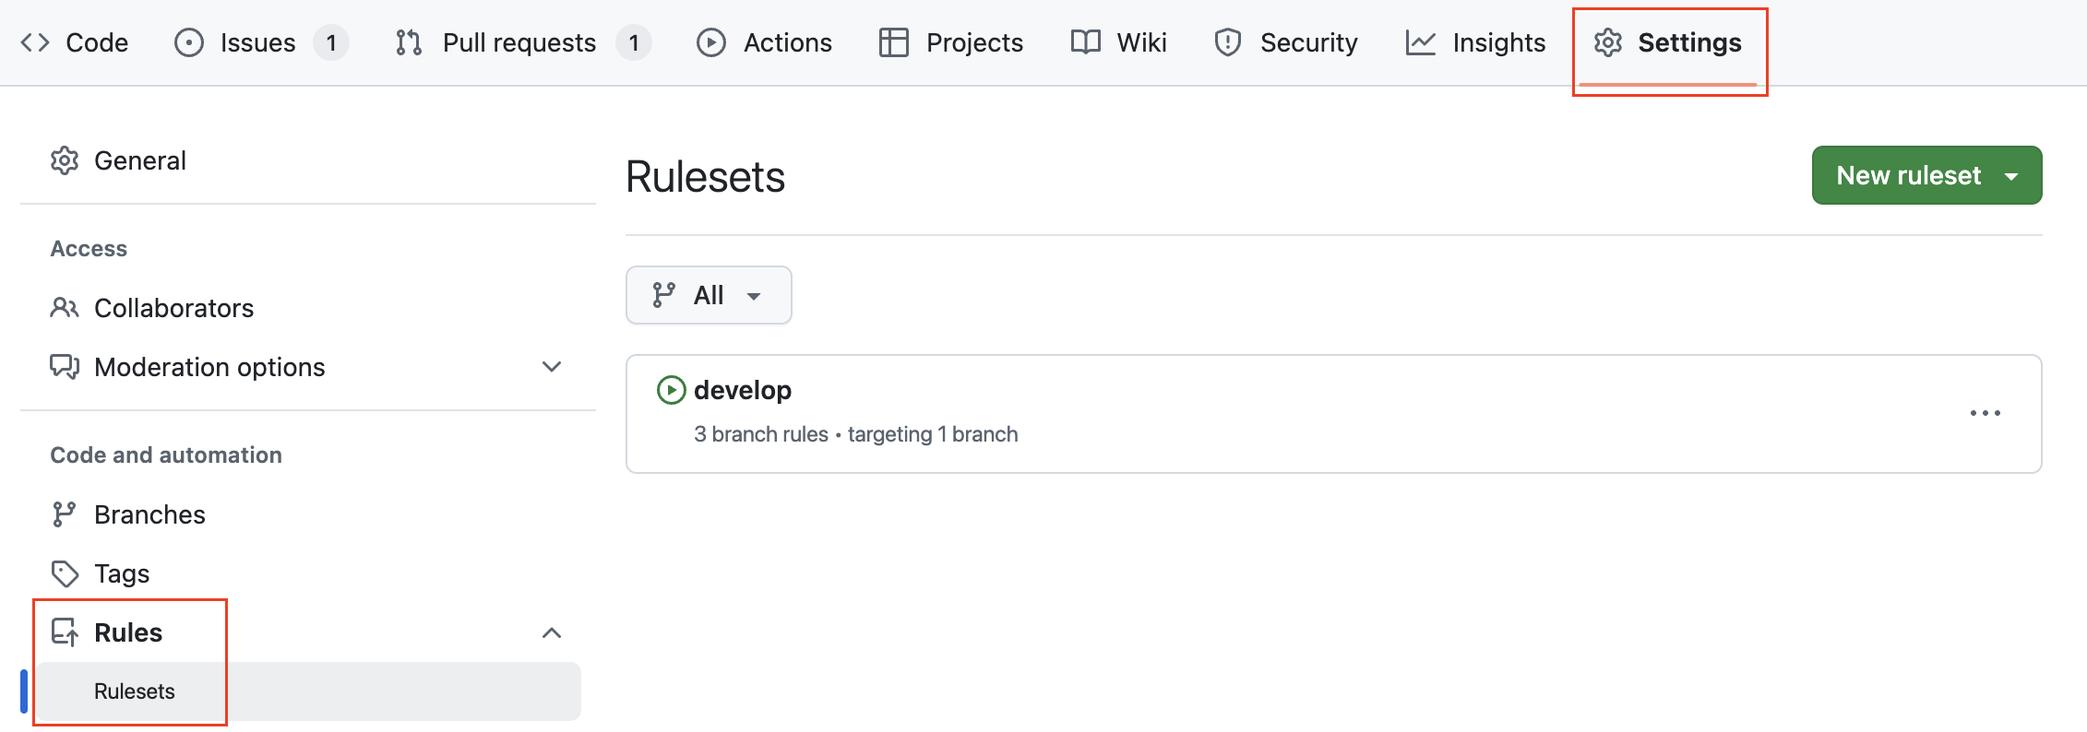Click the Actions play icon

(711, 42)
